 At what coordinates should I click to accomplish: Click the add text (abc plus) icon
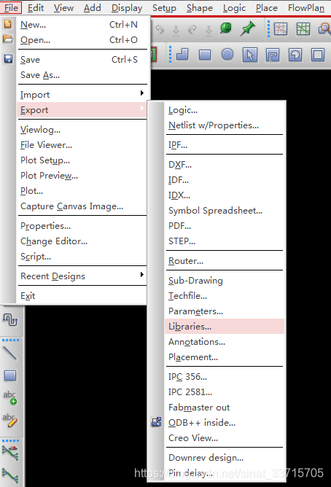click(x=10, y=397)
